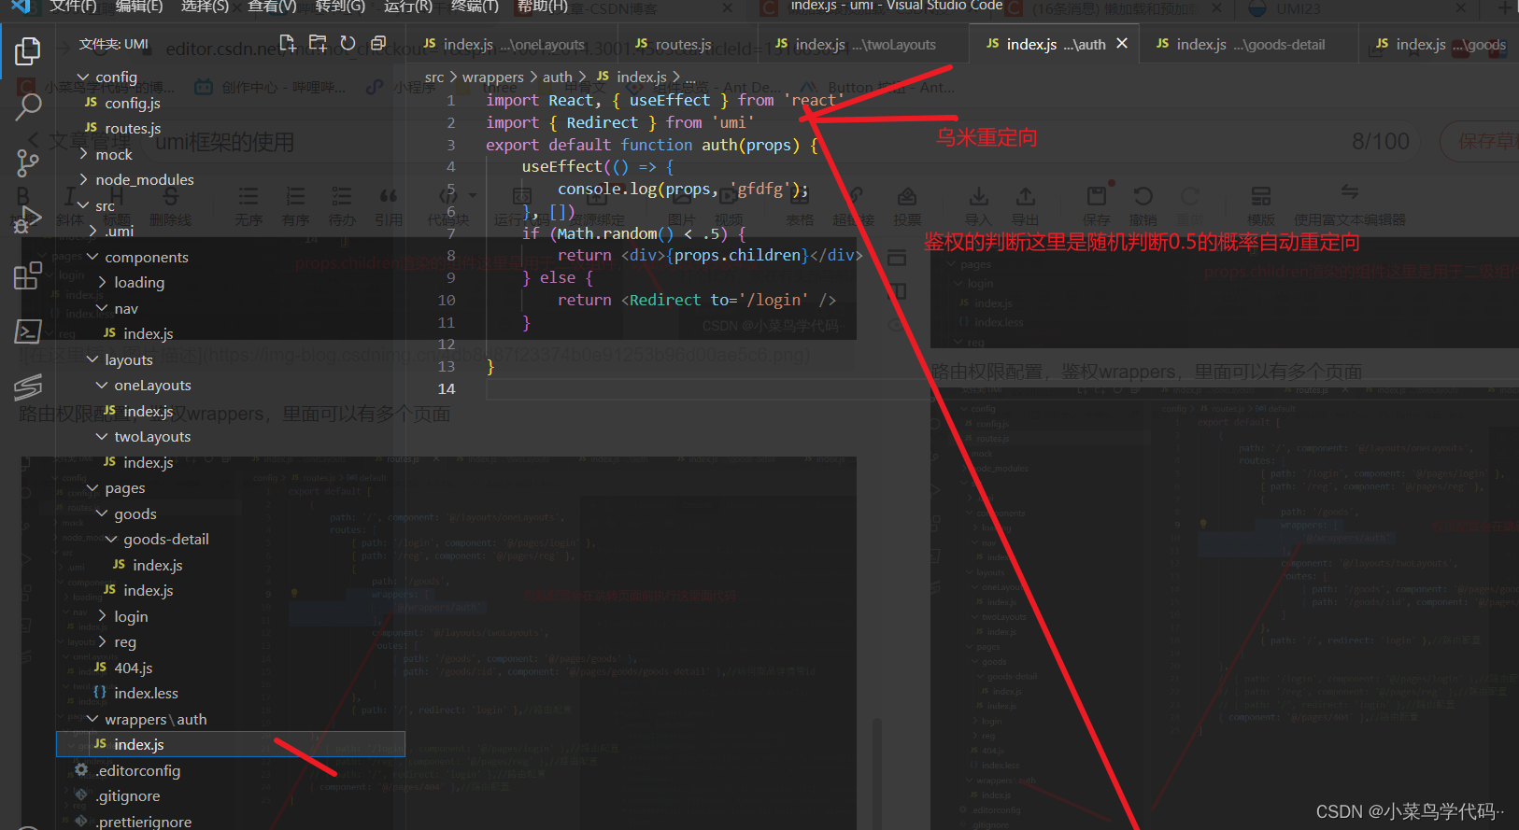
Task: Open the 选择(S) menu
Action: [205, 7]
